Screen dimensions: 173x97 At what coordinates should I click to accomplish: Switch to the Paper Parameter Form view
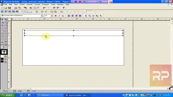pos(17,12)
